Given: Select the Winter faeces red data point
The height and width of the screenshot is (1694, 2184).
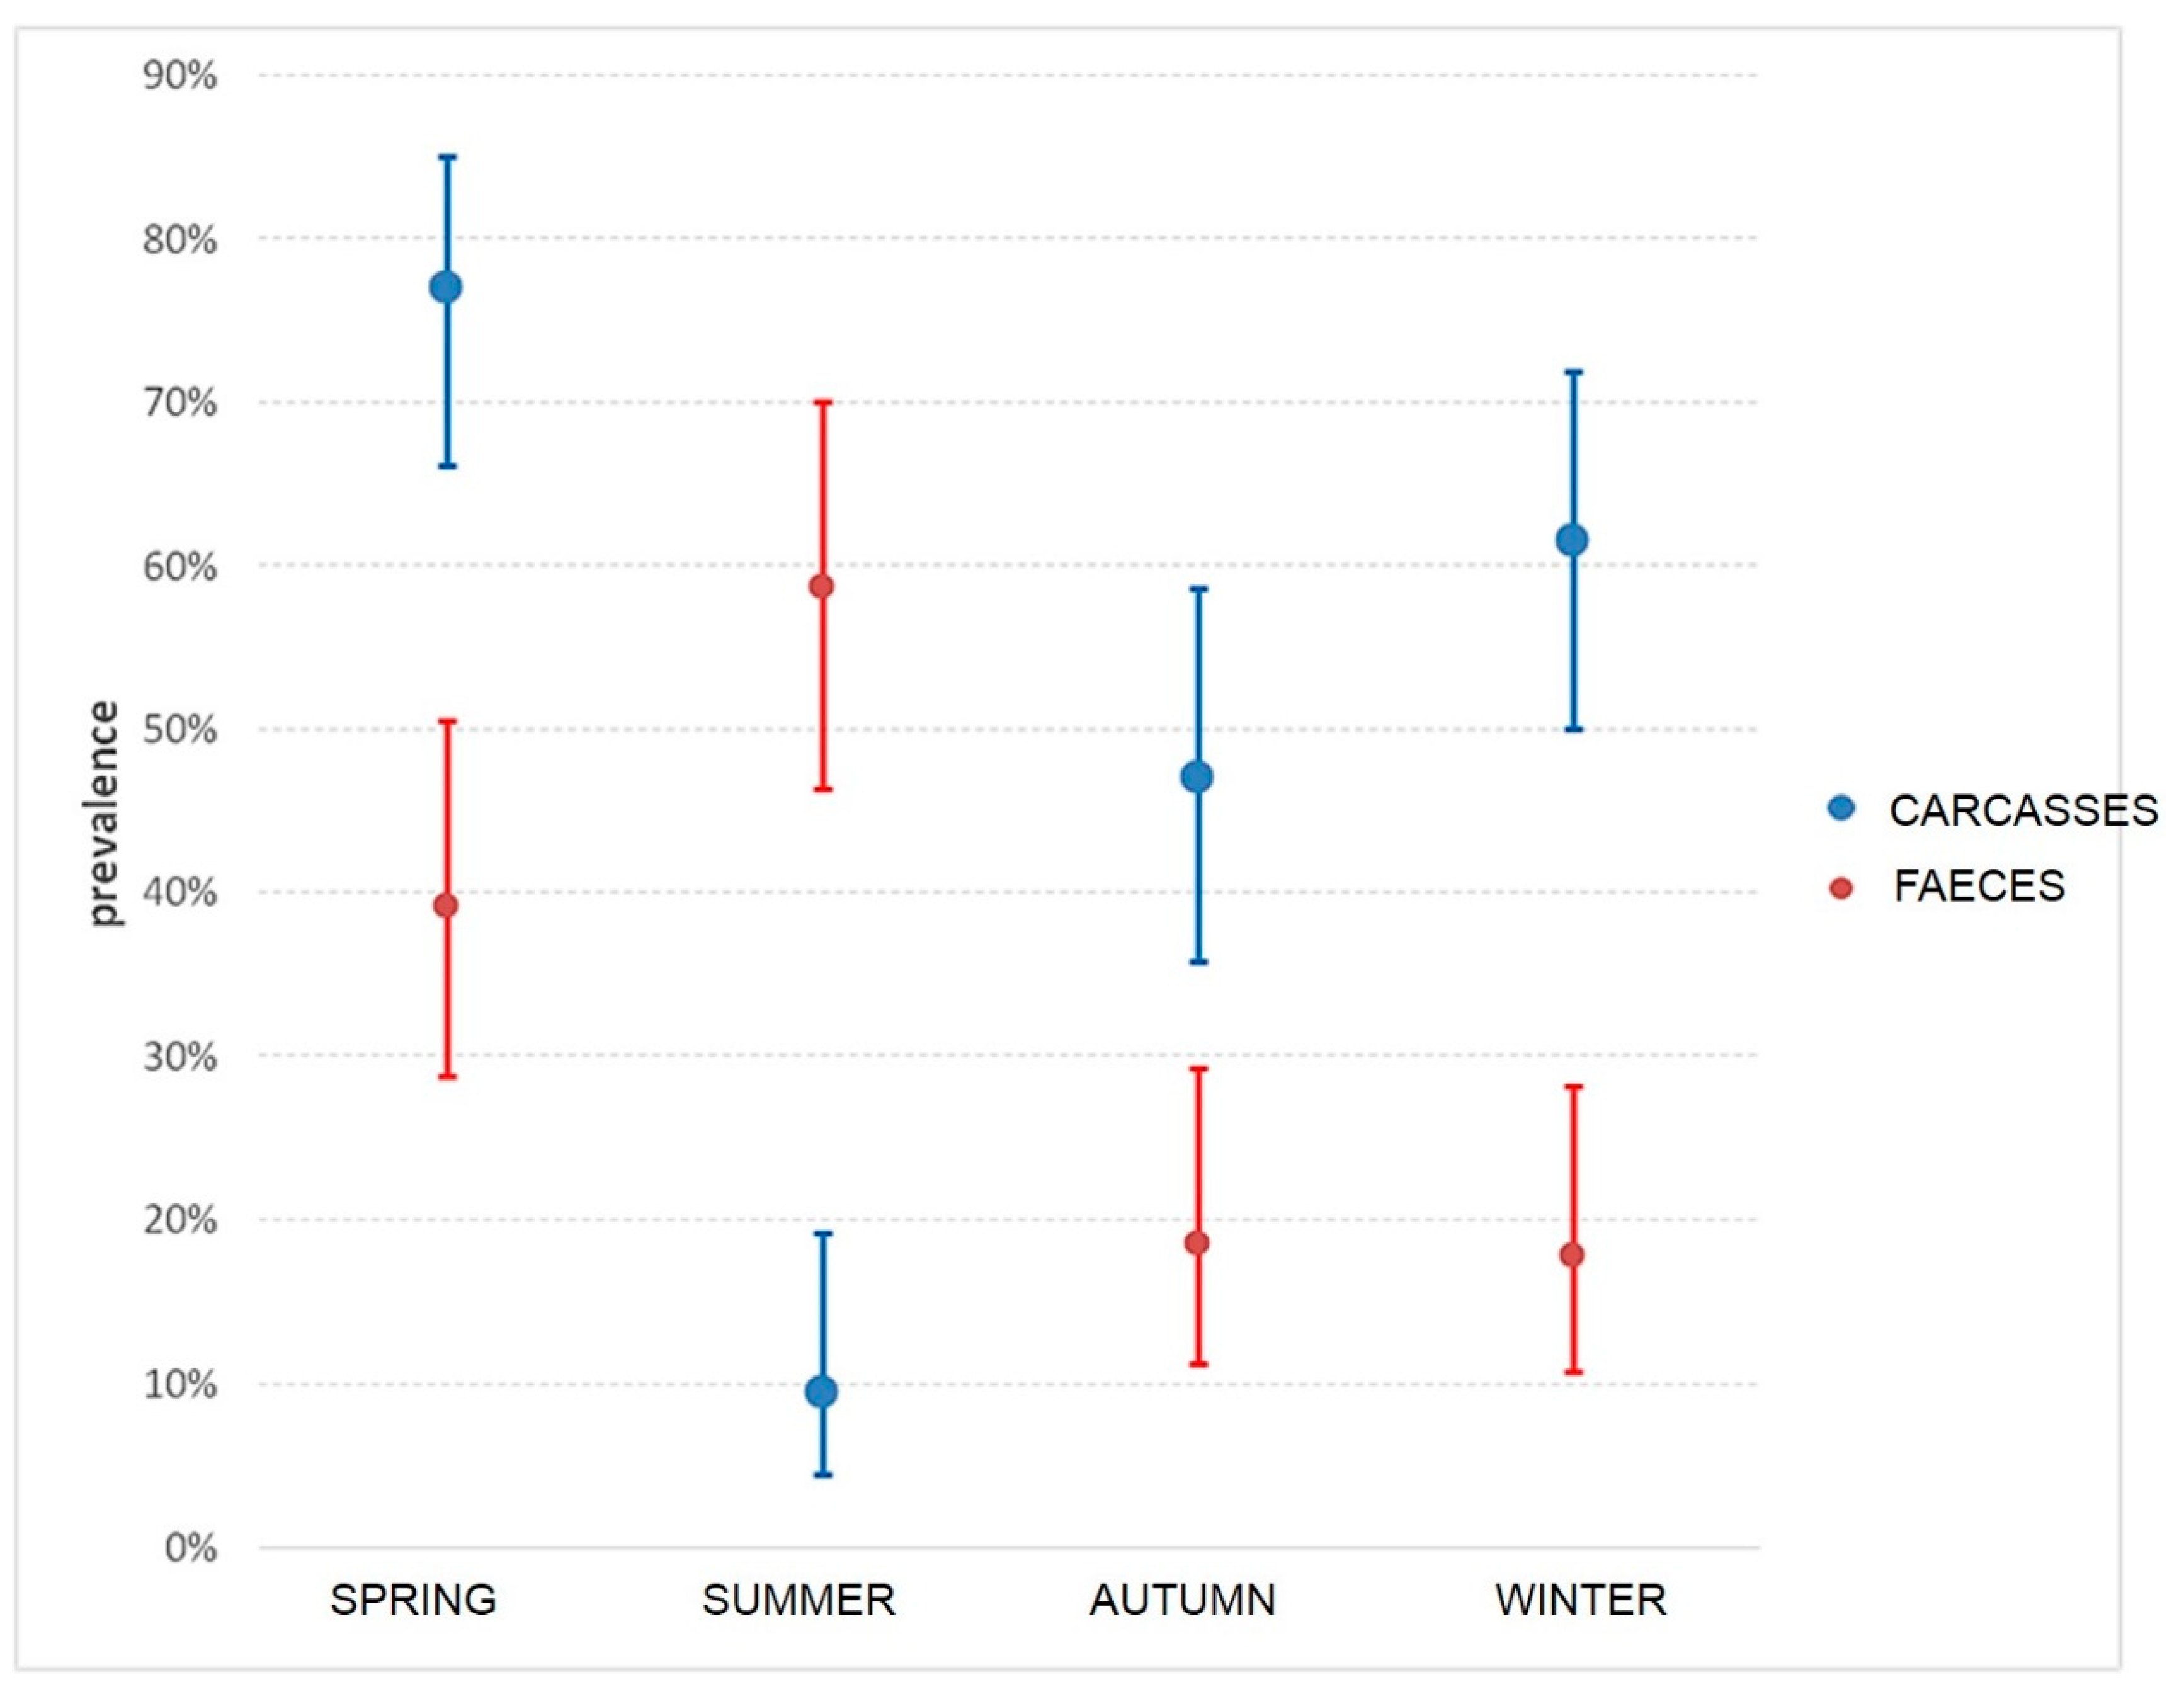Looking at the screenshot, I should [x=1572, y=1255].
